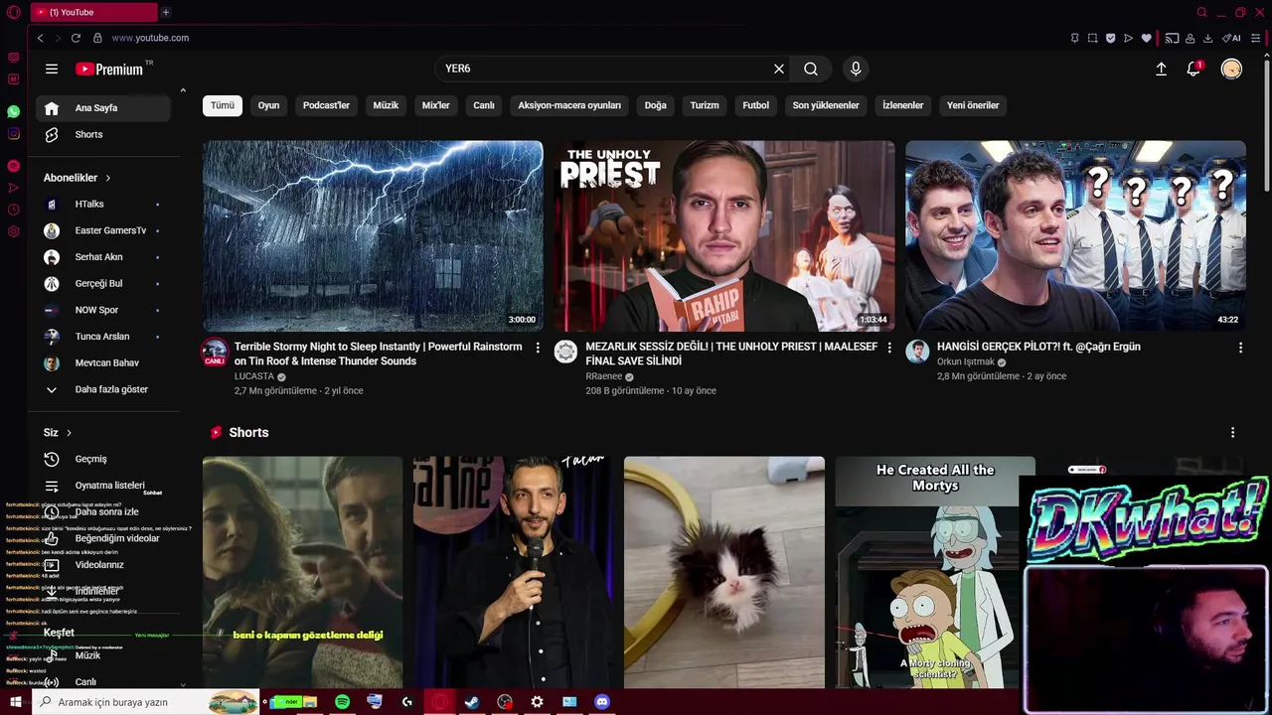Open Geçmiş history in sidebar
Image resolution: width=1272 pixels, height=715 pixels.
click(x=103, y=459)
